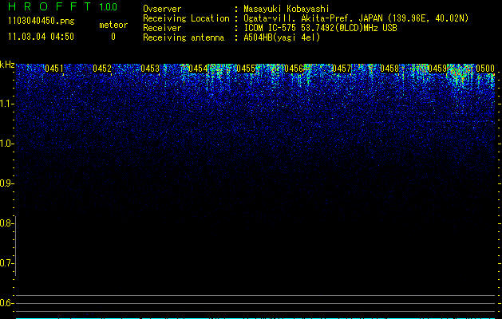Select the A504HB(yagi 4el) antenna text
The width and height of the screenshot is (502, 319).
point(282,37)
